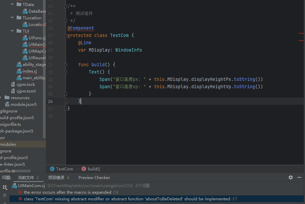Click fold end marker at line 27
This screenshot has width=305, height=204.
pyautogui.click(x=66, y=108)
